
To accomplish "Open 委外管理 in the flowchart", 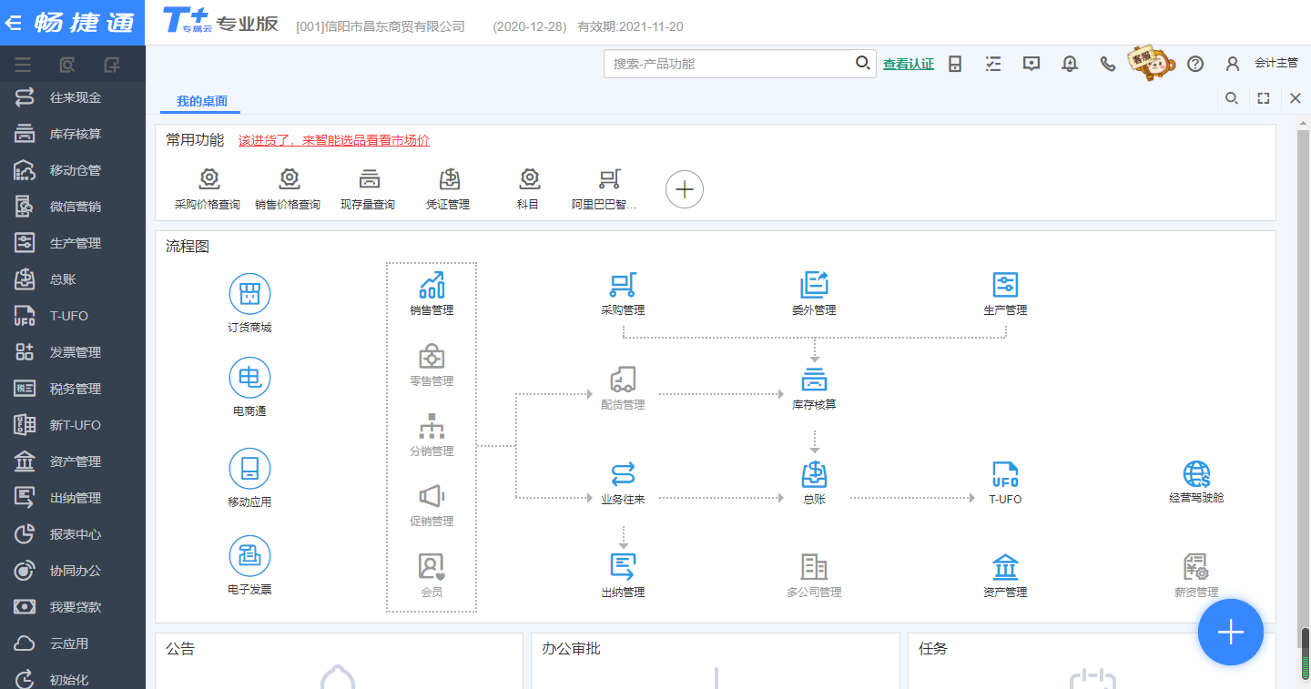I will tap(814, 293).
